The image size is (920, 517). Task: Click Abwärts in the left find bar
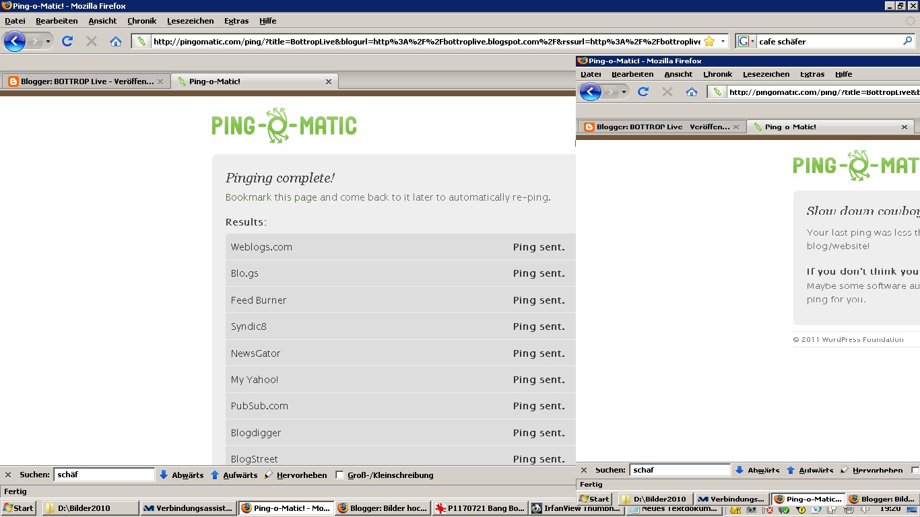181,475
